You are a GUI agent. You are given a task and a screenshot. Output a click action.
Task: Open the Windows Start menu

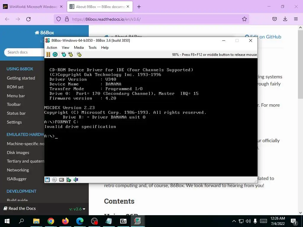[x=7, y=221]
